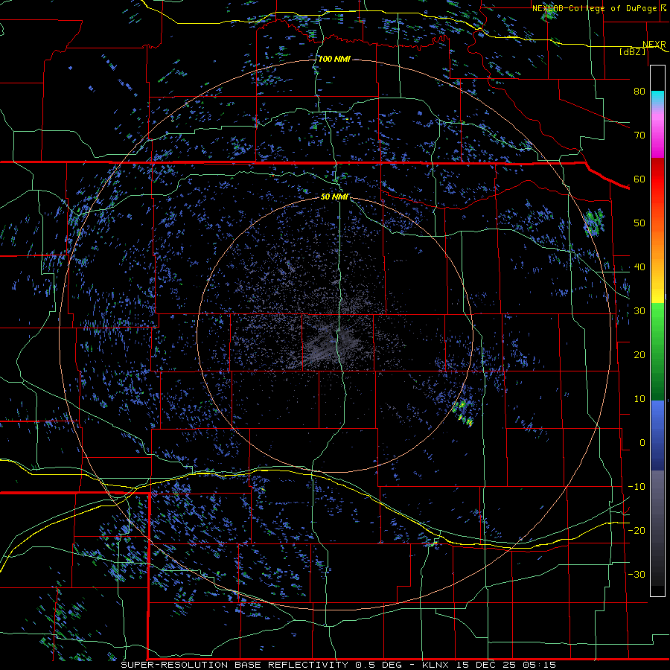670x670 pixels.
Task: Select the 40 value on dBZ scale
Action: (639, 267)
